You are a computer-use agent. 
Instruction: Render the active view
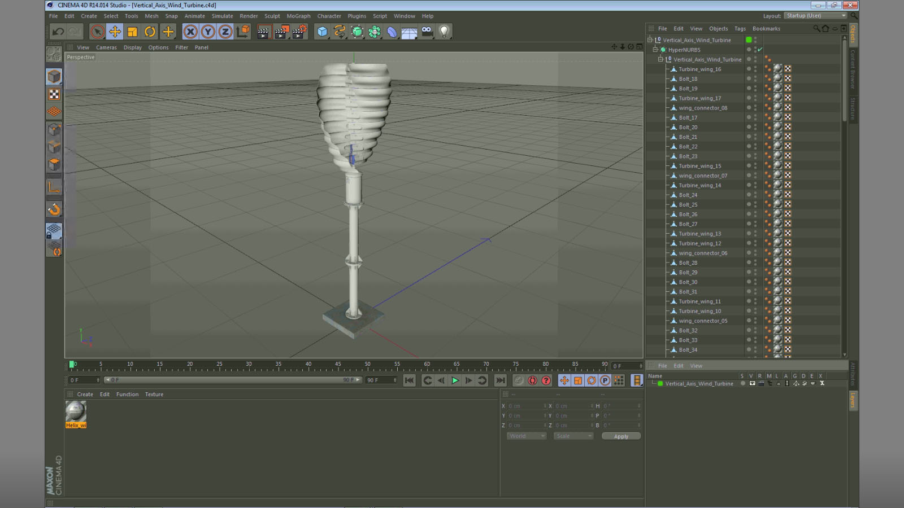click(263, 32)
